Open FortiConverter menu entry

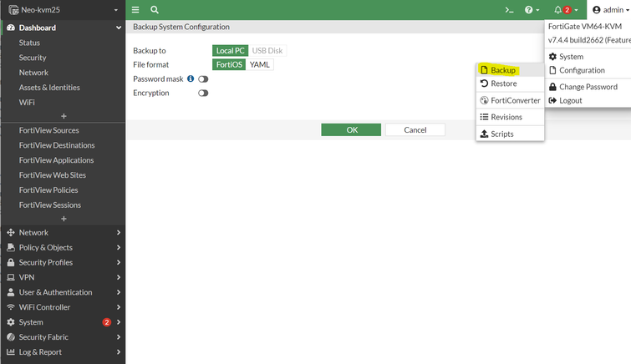510,100
